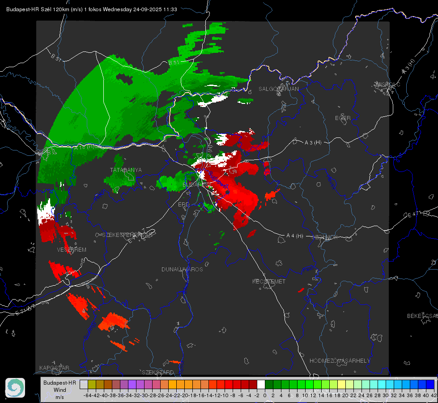Screen dimensions: 438x403
Task: Click the KAPOSVÁR city label
Action: click(x=54, y=368)
